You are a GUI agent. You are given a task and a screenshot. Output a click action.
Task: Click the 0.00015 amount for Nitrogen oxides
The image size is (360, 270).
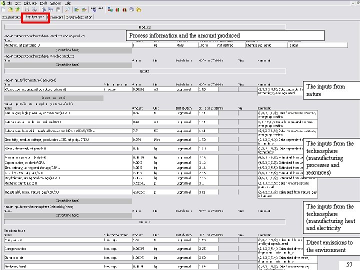coord(142,248)
